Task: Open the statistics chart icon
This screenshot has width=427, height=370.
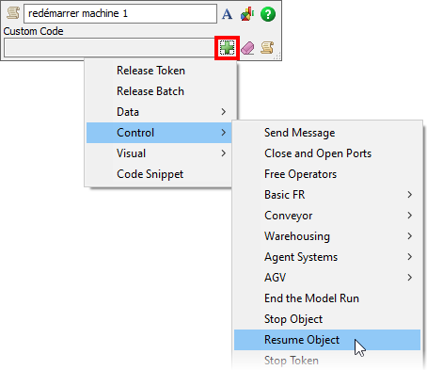Action: (247, 14)
